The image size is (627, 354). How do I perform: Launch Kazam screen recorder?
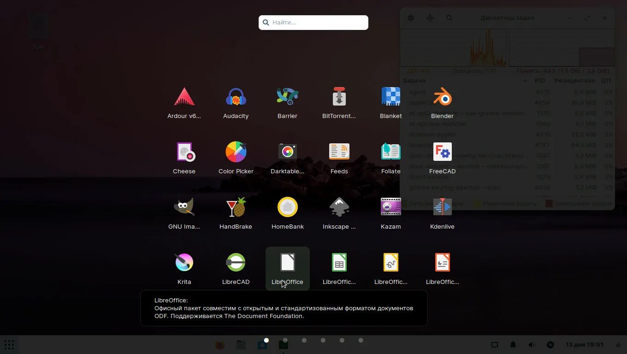click(x=390, y=213)
